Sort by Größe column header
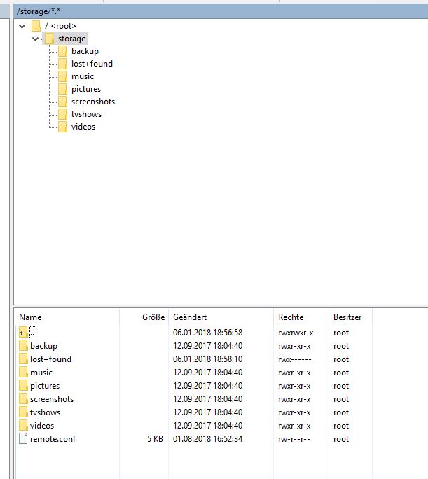Screen dimensions: 428x479 click(153, 317)
